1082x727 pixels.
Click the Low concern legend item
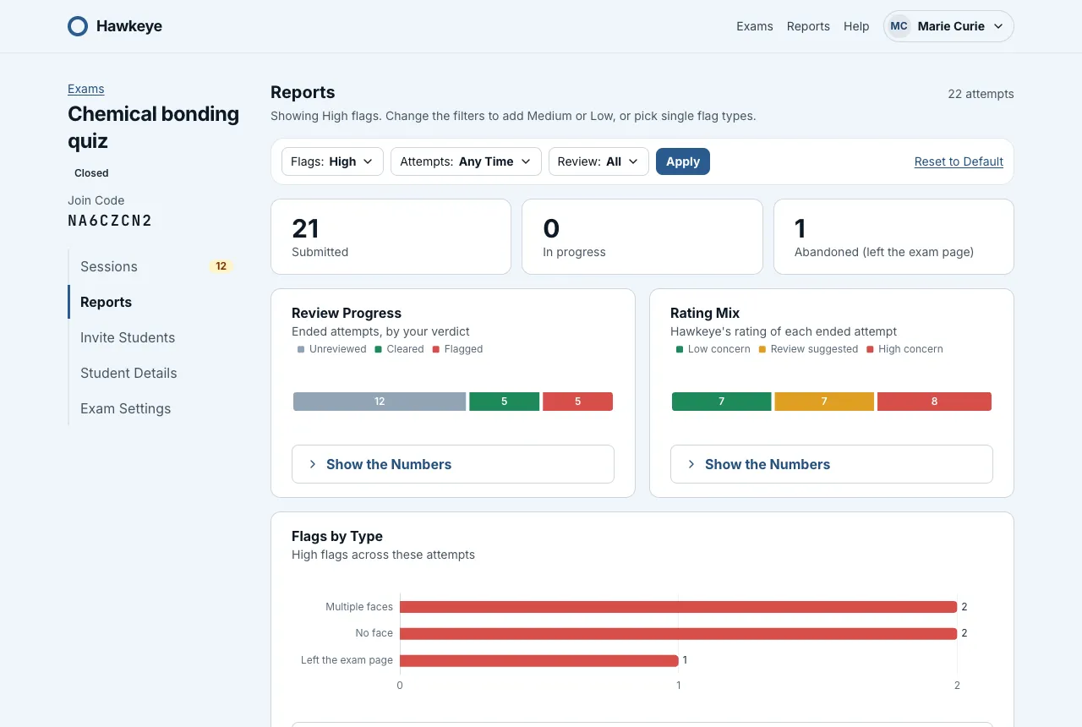pyautogui.click(x=713, y=349)
